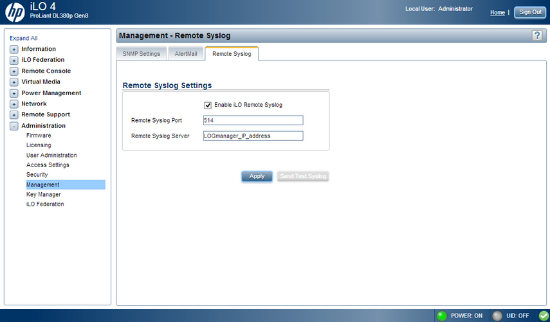Open the help question mark icon
The image size is (550, 322).
pyautogui.click(x=537, y=36)
